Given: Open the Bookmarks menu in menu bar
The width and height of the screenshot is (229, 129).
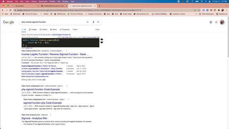Looking at the screenshot, I should (x=43, y=1).
